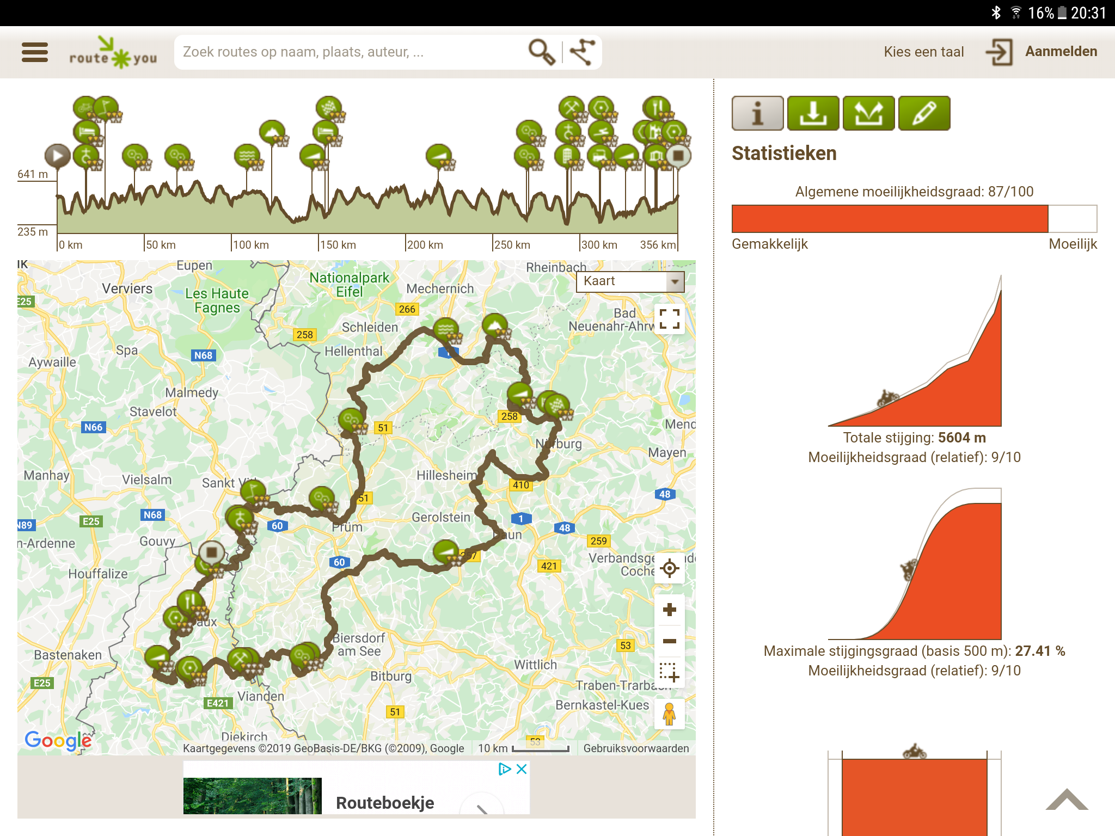Select the Street View pegman

pos(669,714)
